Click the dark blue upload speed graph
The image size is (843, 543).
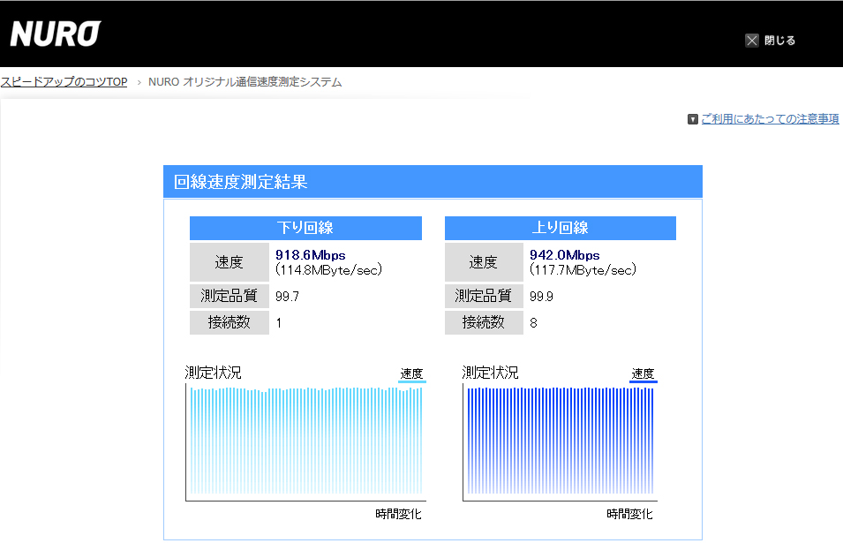coord(561,440)
